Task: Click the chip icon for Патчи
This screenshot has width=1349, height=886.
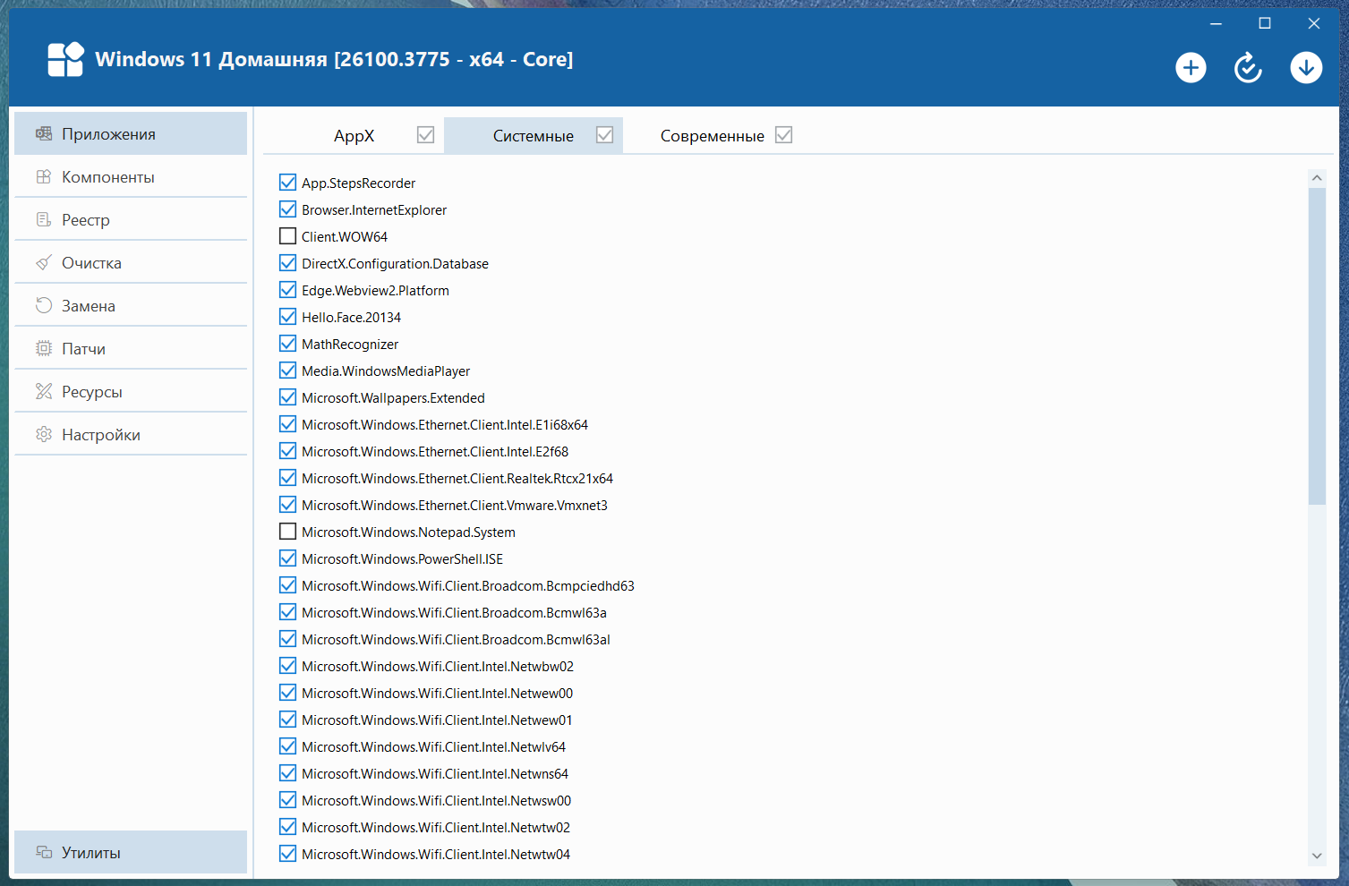Action: point(44,349)
